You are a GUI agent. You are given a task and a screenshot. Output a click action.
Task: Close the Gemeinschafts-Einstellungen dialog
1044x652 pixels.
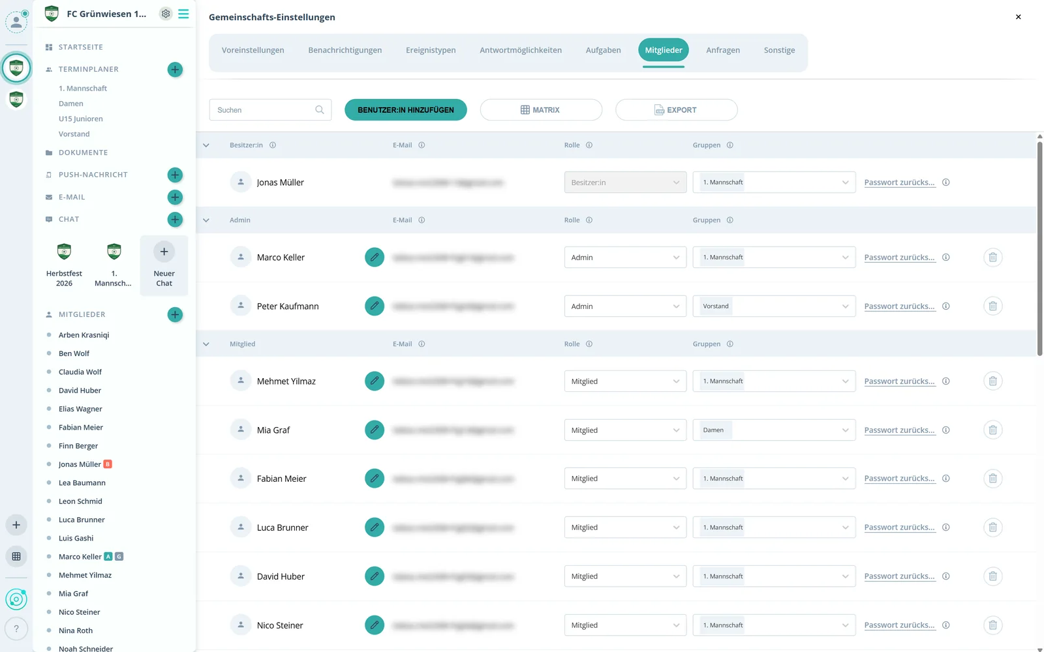(x=1018, y=17)
